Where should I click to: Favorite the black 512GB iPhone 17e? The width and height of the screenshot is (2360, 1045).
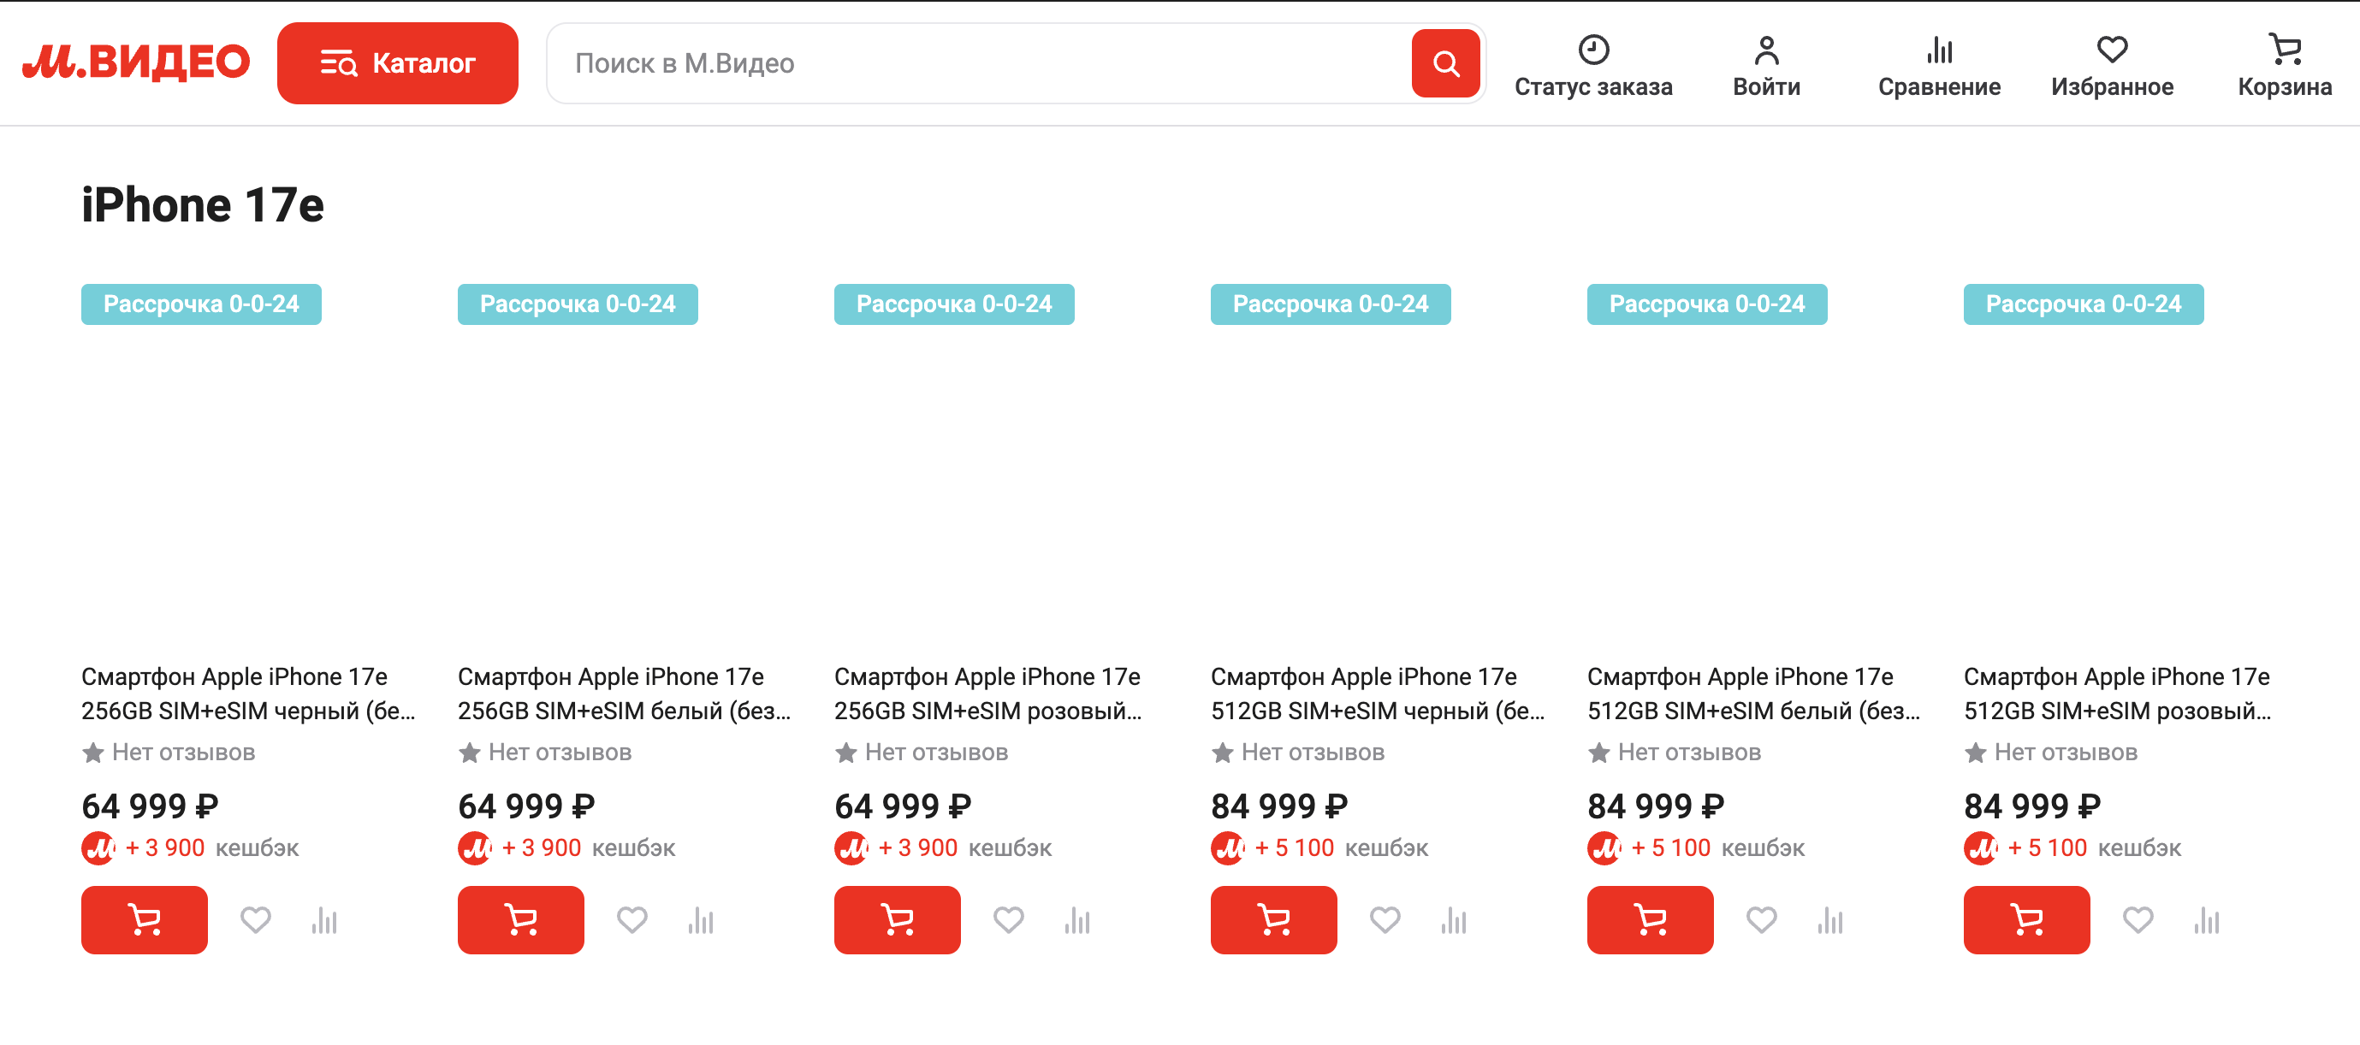point(1385,919)
